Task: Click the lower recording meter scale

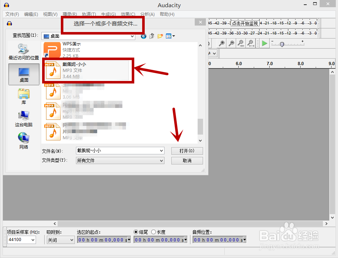Action: tap(263, 33)
